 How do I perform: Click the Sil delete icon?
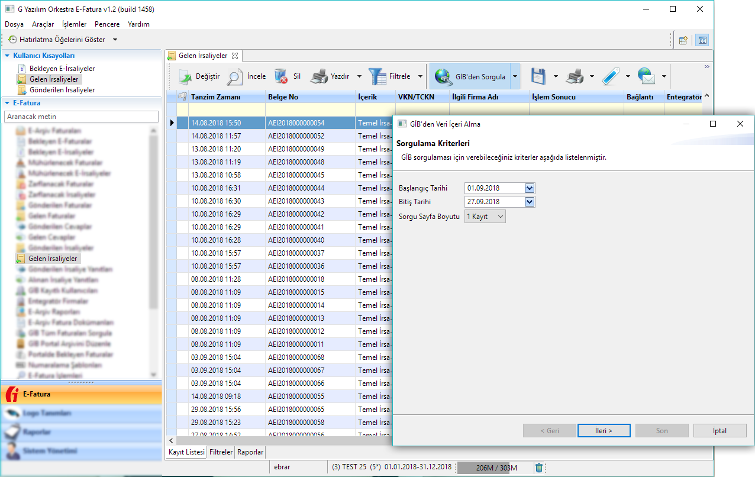pyautogui.click(x=281, y=76)
